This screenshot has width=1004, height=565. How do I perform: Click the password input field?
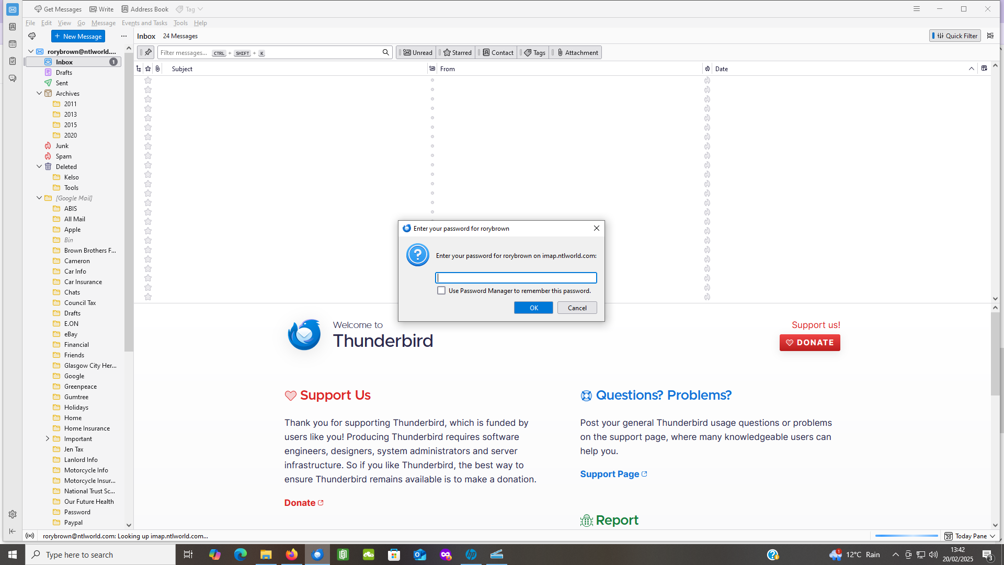coord(516,278)
